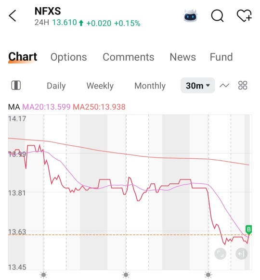Image resolution: width=260 pixels, height=280 pixels.
Task: Add NFXS to watchlist with heart icon
Action: click(x=244, y=16)
